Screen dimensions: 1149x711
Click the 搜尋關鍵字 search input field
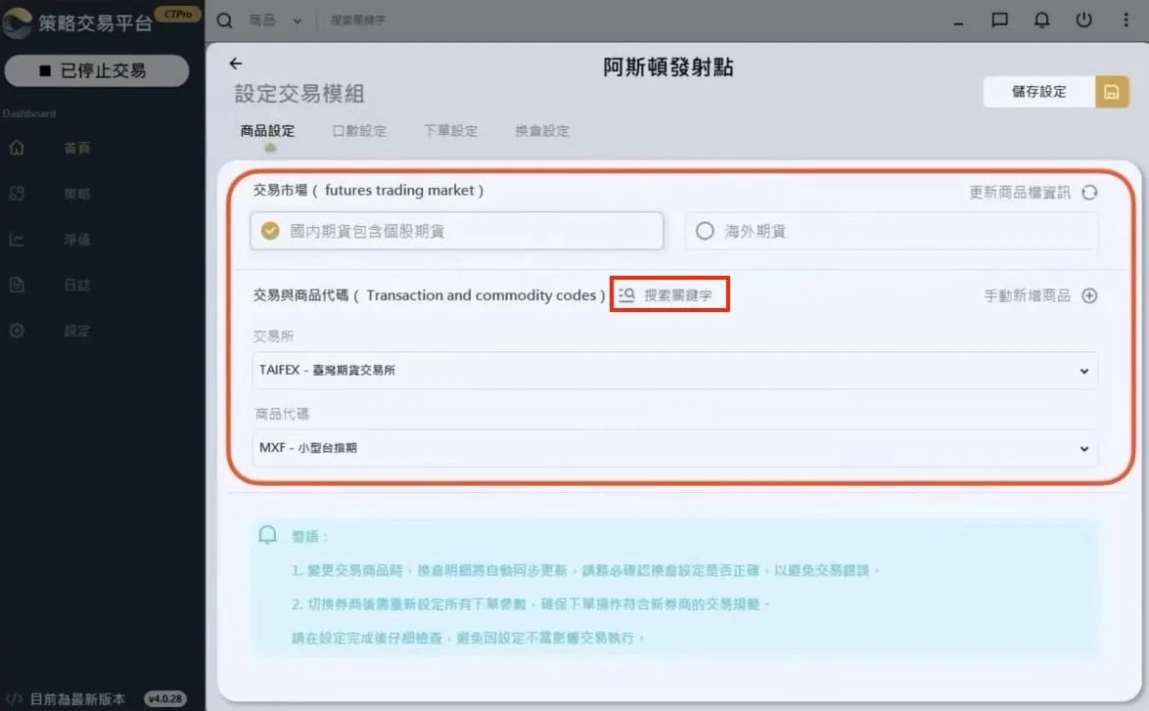[x=357, y=20]
